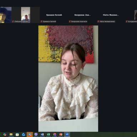The width and height of the screenshot is (137, 137).
Task: Click the main speaker video of the woman
Action: (x=68, y=78)
